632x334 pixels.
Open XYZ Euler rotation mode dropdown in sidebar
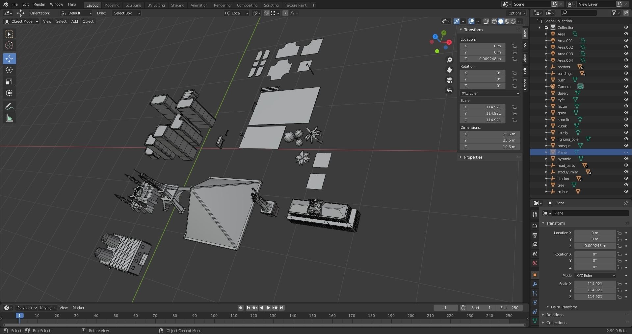click(x=490, y=93)
